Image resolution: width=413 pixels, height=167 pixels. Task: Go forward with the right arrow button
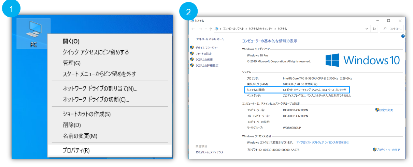(x=200, y=29)
